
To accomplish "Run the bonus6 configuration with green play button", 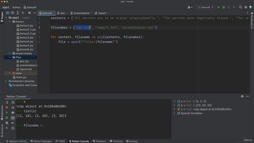I will tap(219, 7).
